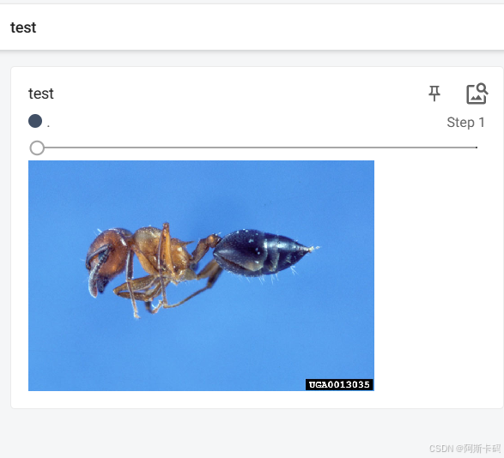Click the ant's dark abdomen in the image

pyautogui.click(x=260, y=253)
